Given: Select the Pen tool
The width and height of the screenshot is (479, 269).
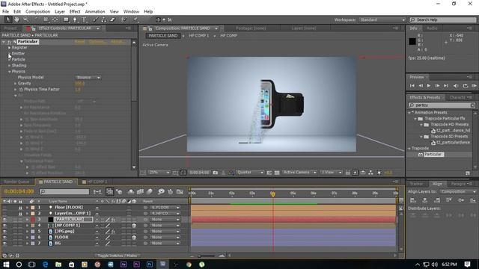Looking at the screenshot, I should [x=75, y=19].
